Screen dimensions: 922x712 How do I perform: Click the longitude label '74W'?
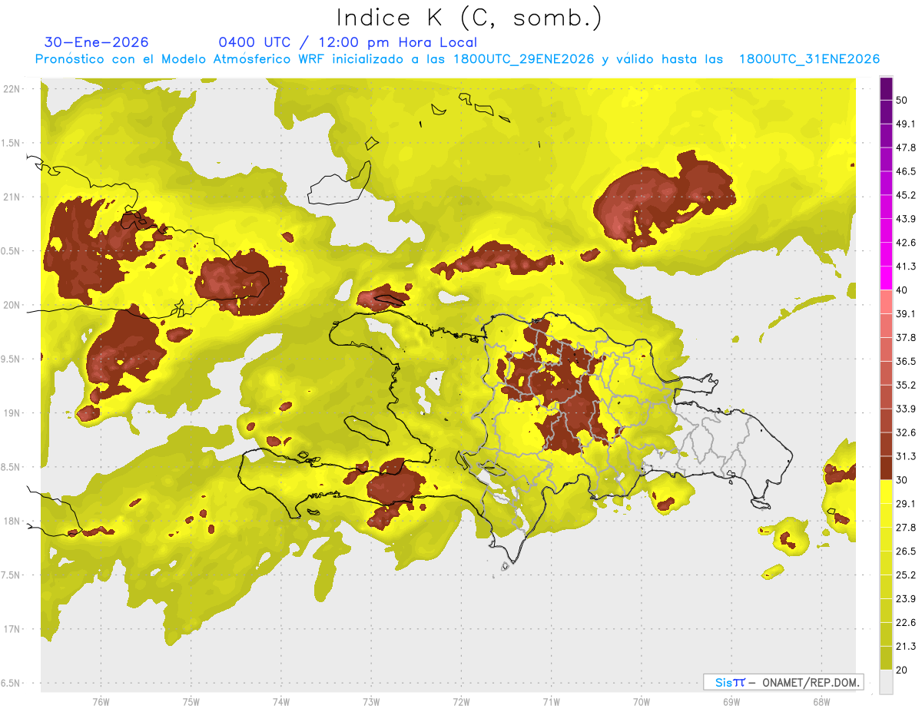coord(281,702)
